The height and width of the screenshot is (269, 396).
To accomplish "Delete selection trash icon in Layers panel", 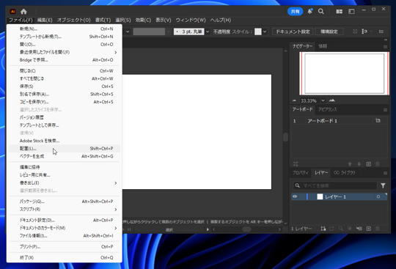I will 378,229.
